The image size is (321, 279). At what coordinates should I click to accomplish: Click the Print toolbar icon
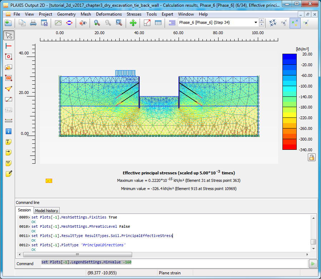point(33,23)
